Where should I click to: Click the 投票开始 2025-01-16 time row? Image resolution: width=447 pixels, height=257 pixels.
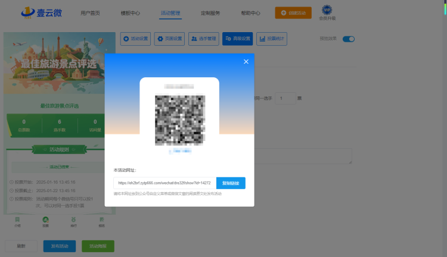pos(42,182)
